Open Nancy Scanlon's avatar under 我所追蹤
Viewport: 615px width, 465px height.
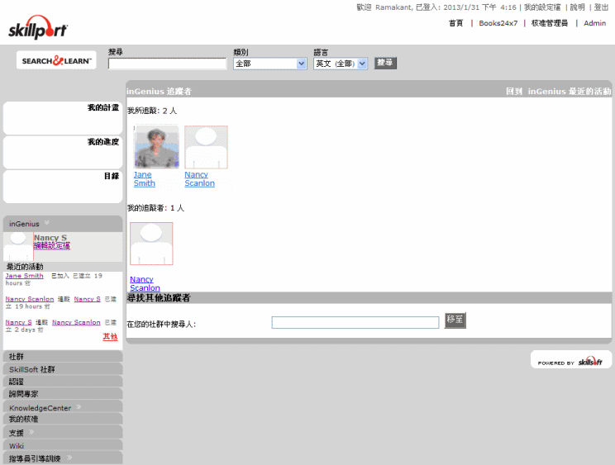[x=207, y=147]
